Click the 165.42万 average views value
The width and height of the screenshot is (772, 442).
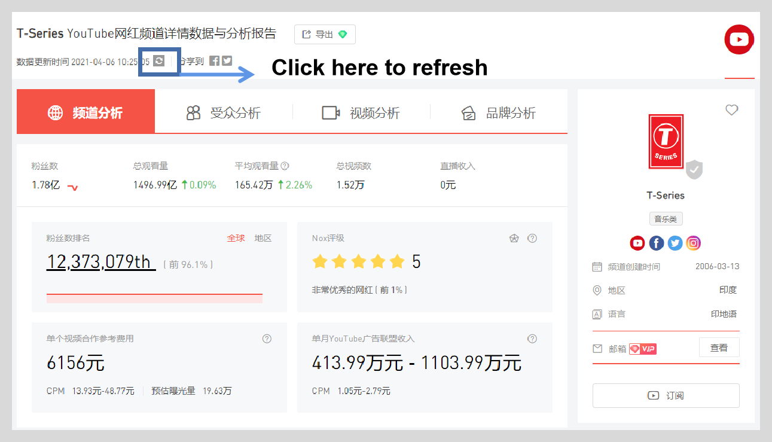pos(254,185)
